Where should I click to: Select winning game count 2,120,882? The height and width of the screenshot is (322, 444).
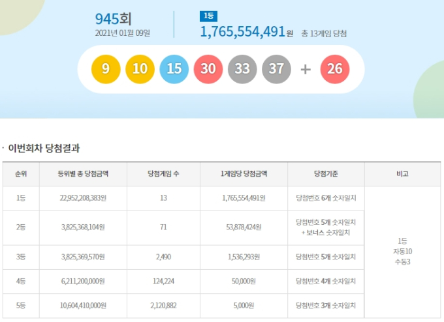[163, 306]
